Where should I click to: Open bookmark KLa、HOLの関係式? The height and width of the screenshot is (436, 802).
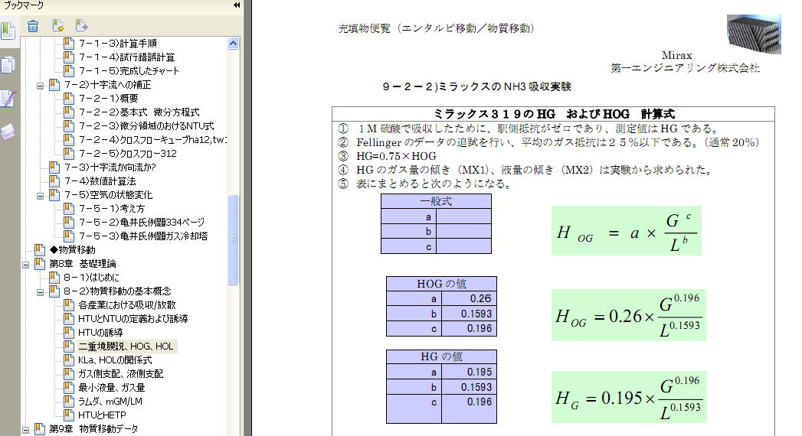click(115, 360)
